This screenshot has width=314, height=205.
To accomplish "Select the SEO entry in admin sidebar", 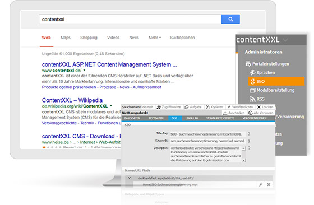I will click(x=276, y=81).
